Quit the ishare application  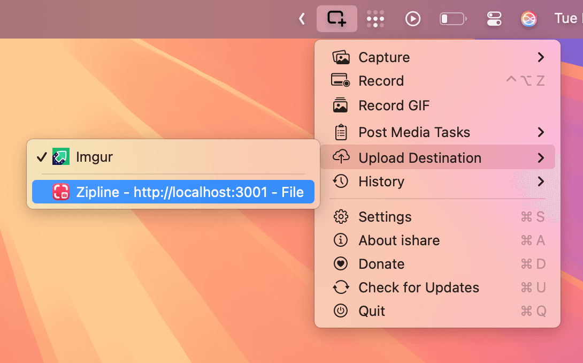(x=372, y=311)
